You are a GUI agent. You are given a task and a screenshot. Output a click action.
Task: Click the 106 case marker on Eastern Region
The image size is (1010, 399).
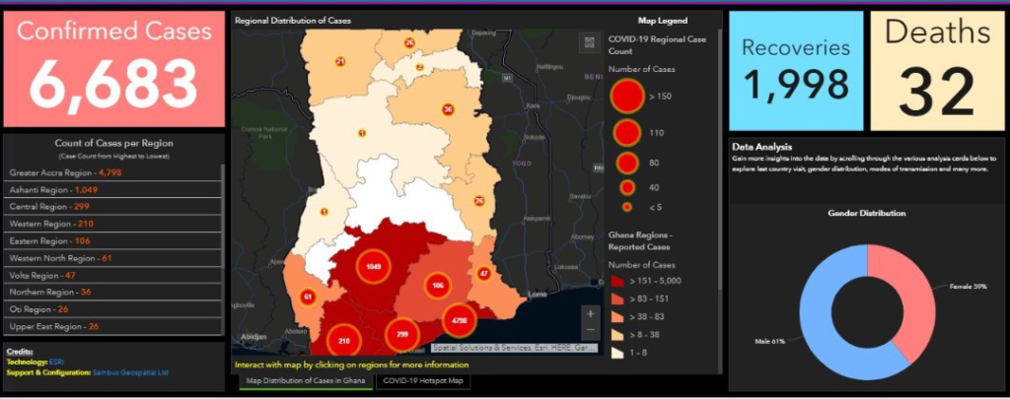437,285
